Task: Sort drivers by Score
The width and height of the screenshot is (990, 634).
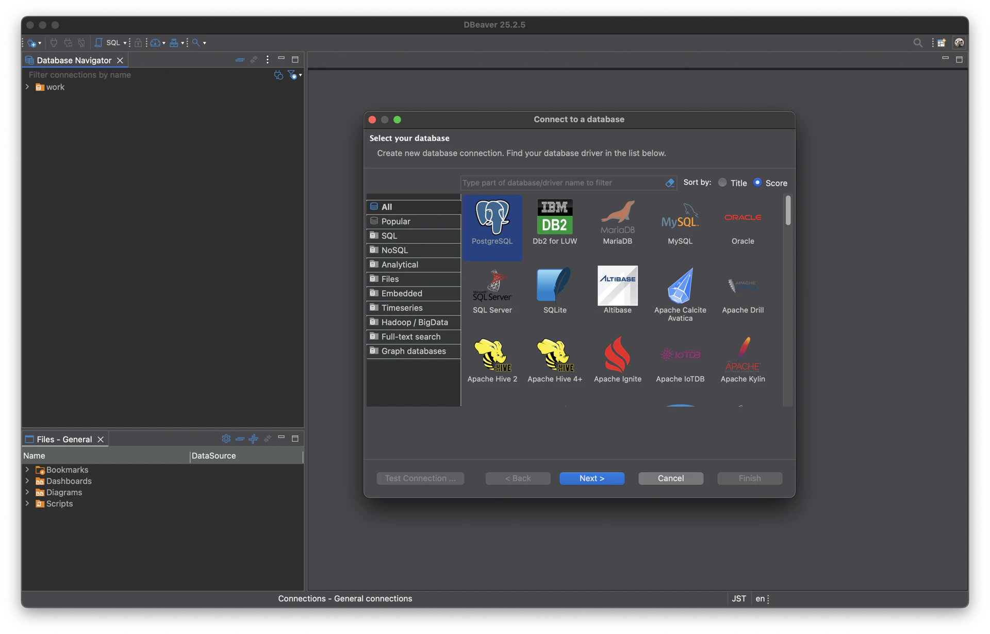Action: (770, 183)
